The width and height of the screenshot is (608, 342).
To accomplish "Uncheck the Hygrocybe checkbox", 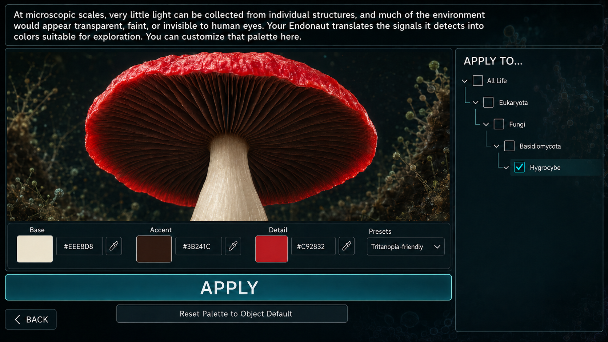I will click(520, 168).
